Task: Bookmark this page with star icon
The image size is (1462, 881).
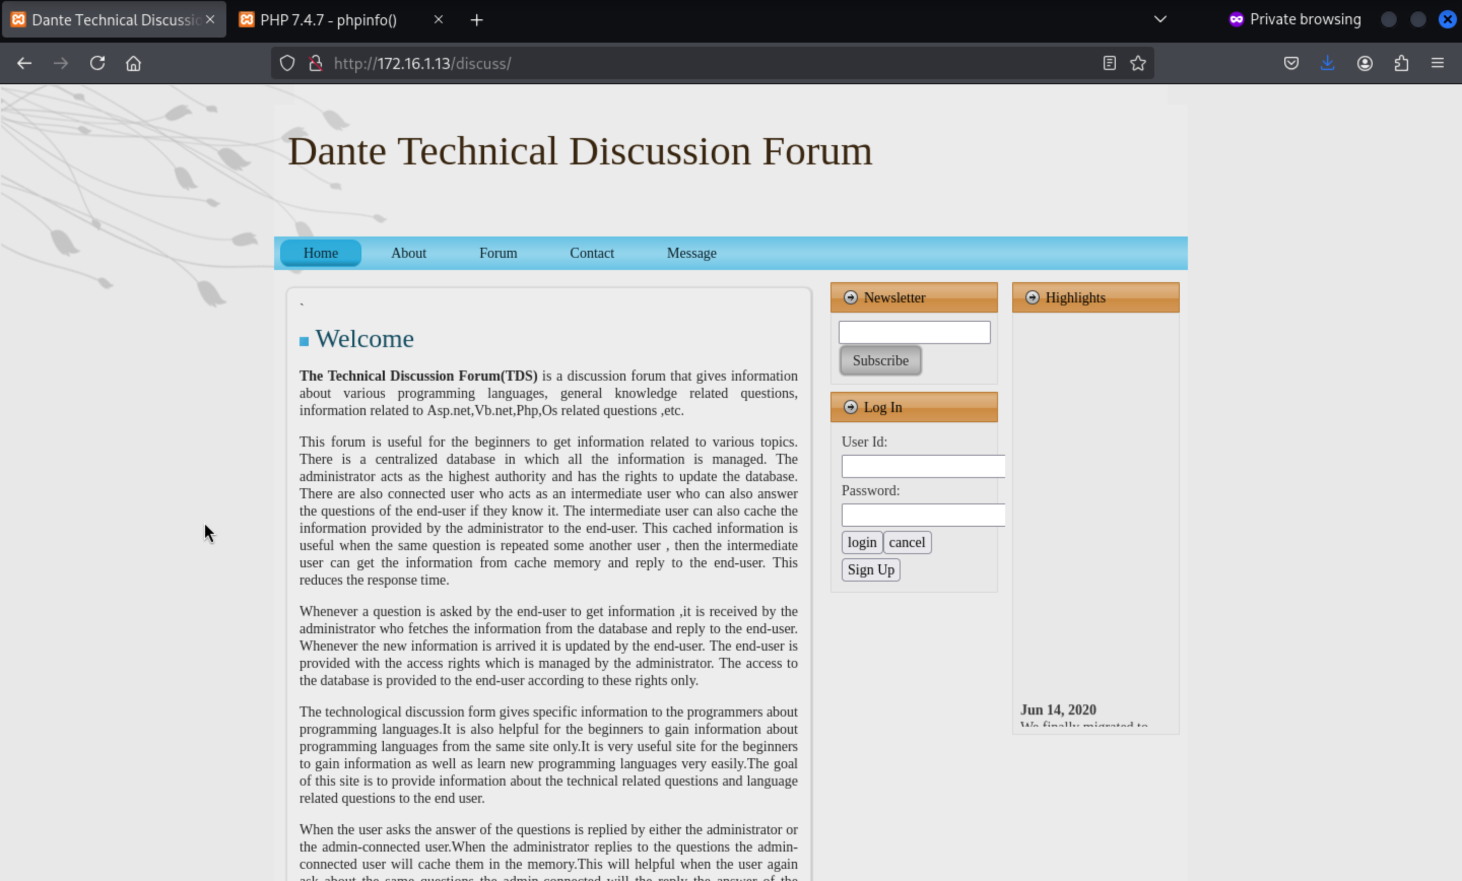Action: (1138, 63)
